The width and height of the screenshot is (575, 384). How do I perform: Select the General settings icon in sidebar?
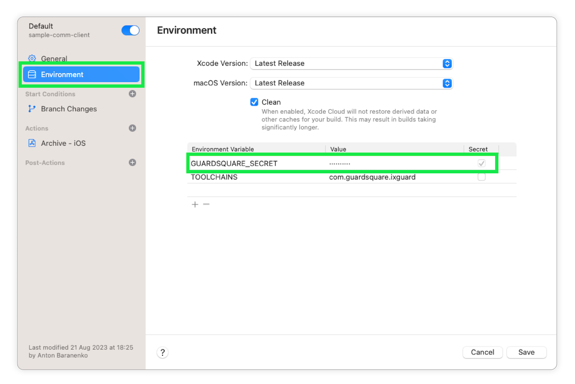click(x=32, y=59)
